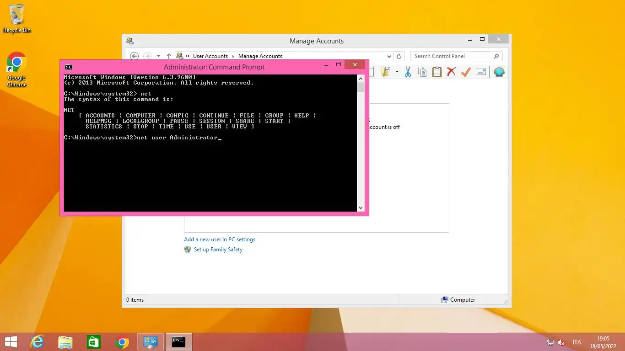625x351 pixels.
Task: Maximize the Manage Accounts window
Action: tap(482, 39)
